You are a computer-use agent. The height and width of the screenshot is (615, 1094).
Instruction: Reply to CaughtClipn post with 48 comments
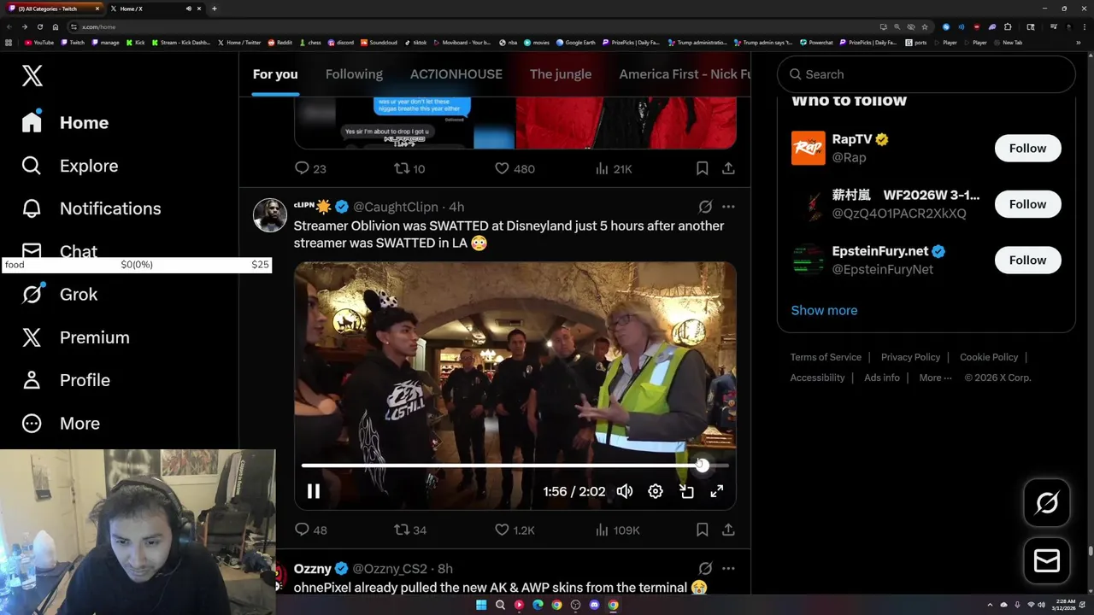310,530
